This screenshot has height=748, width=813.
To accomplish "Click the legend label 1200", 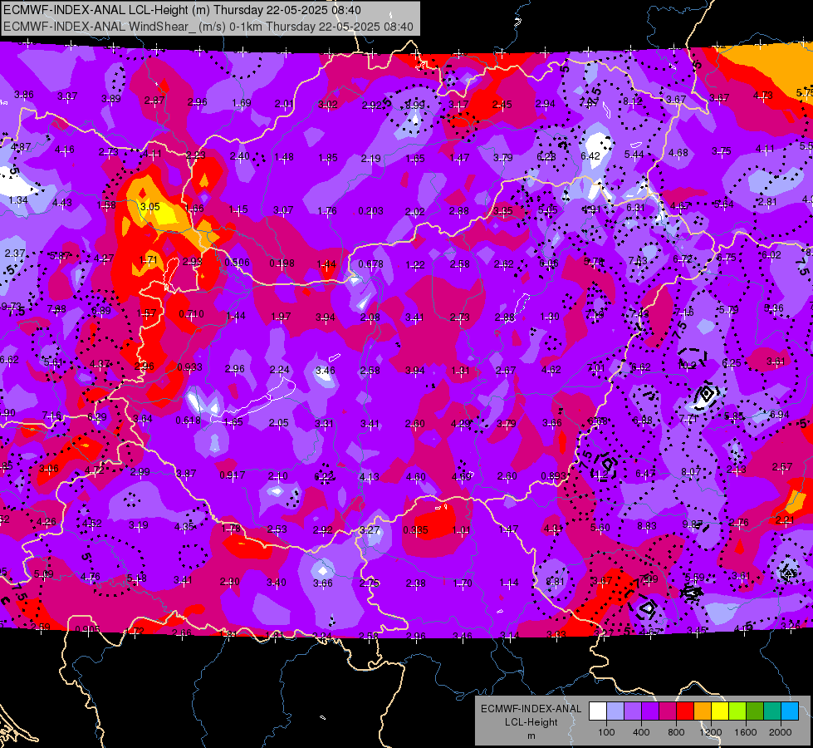I will point(711,732).
